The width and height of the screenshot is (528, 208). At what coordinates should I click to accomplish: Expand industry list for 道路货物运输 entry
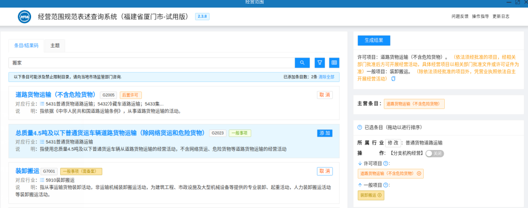[x=42, y=103]
